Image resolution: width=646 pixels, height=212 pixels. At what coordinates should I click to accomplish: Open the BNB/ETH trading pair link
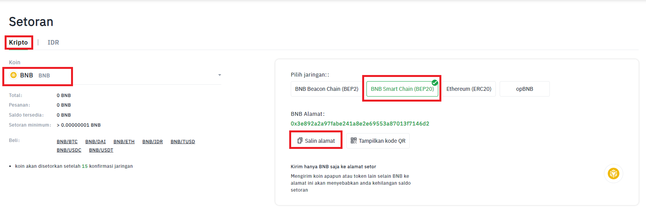(x=124, y=142)
